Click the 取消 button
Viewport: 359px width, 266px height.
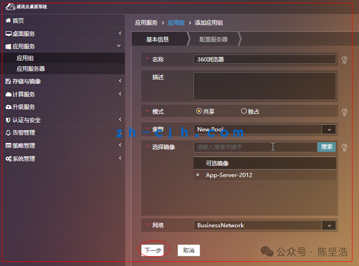[189, 251]
